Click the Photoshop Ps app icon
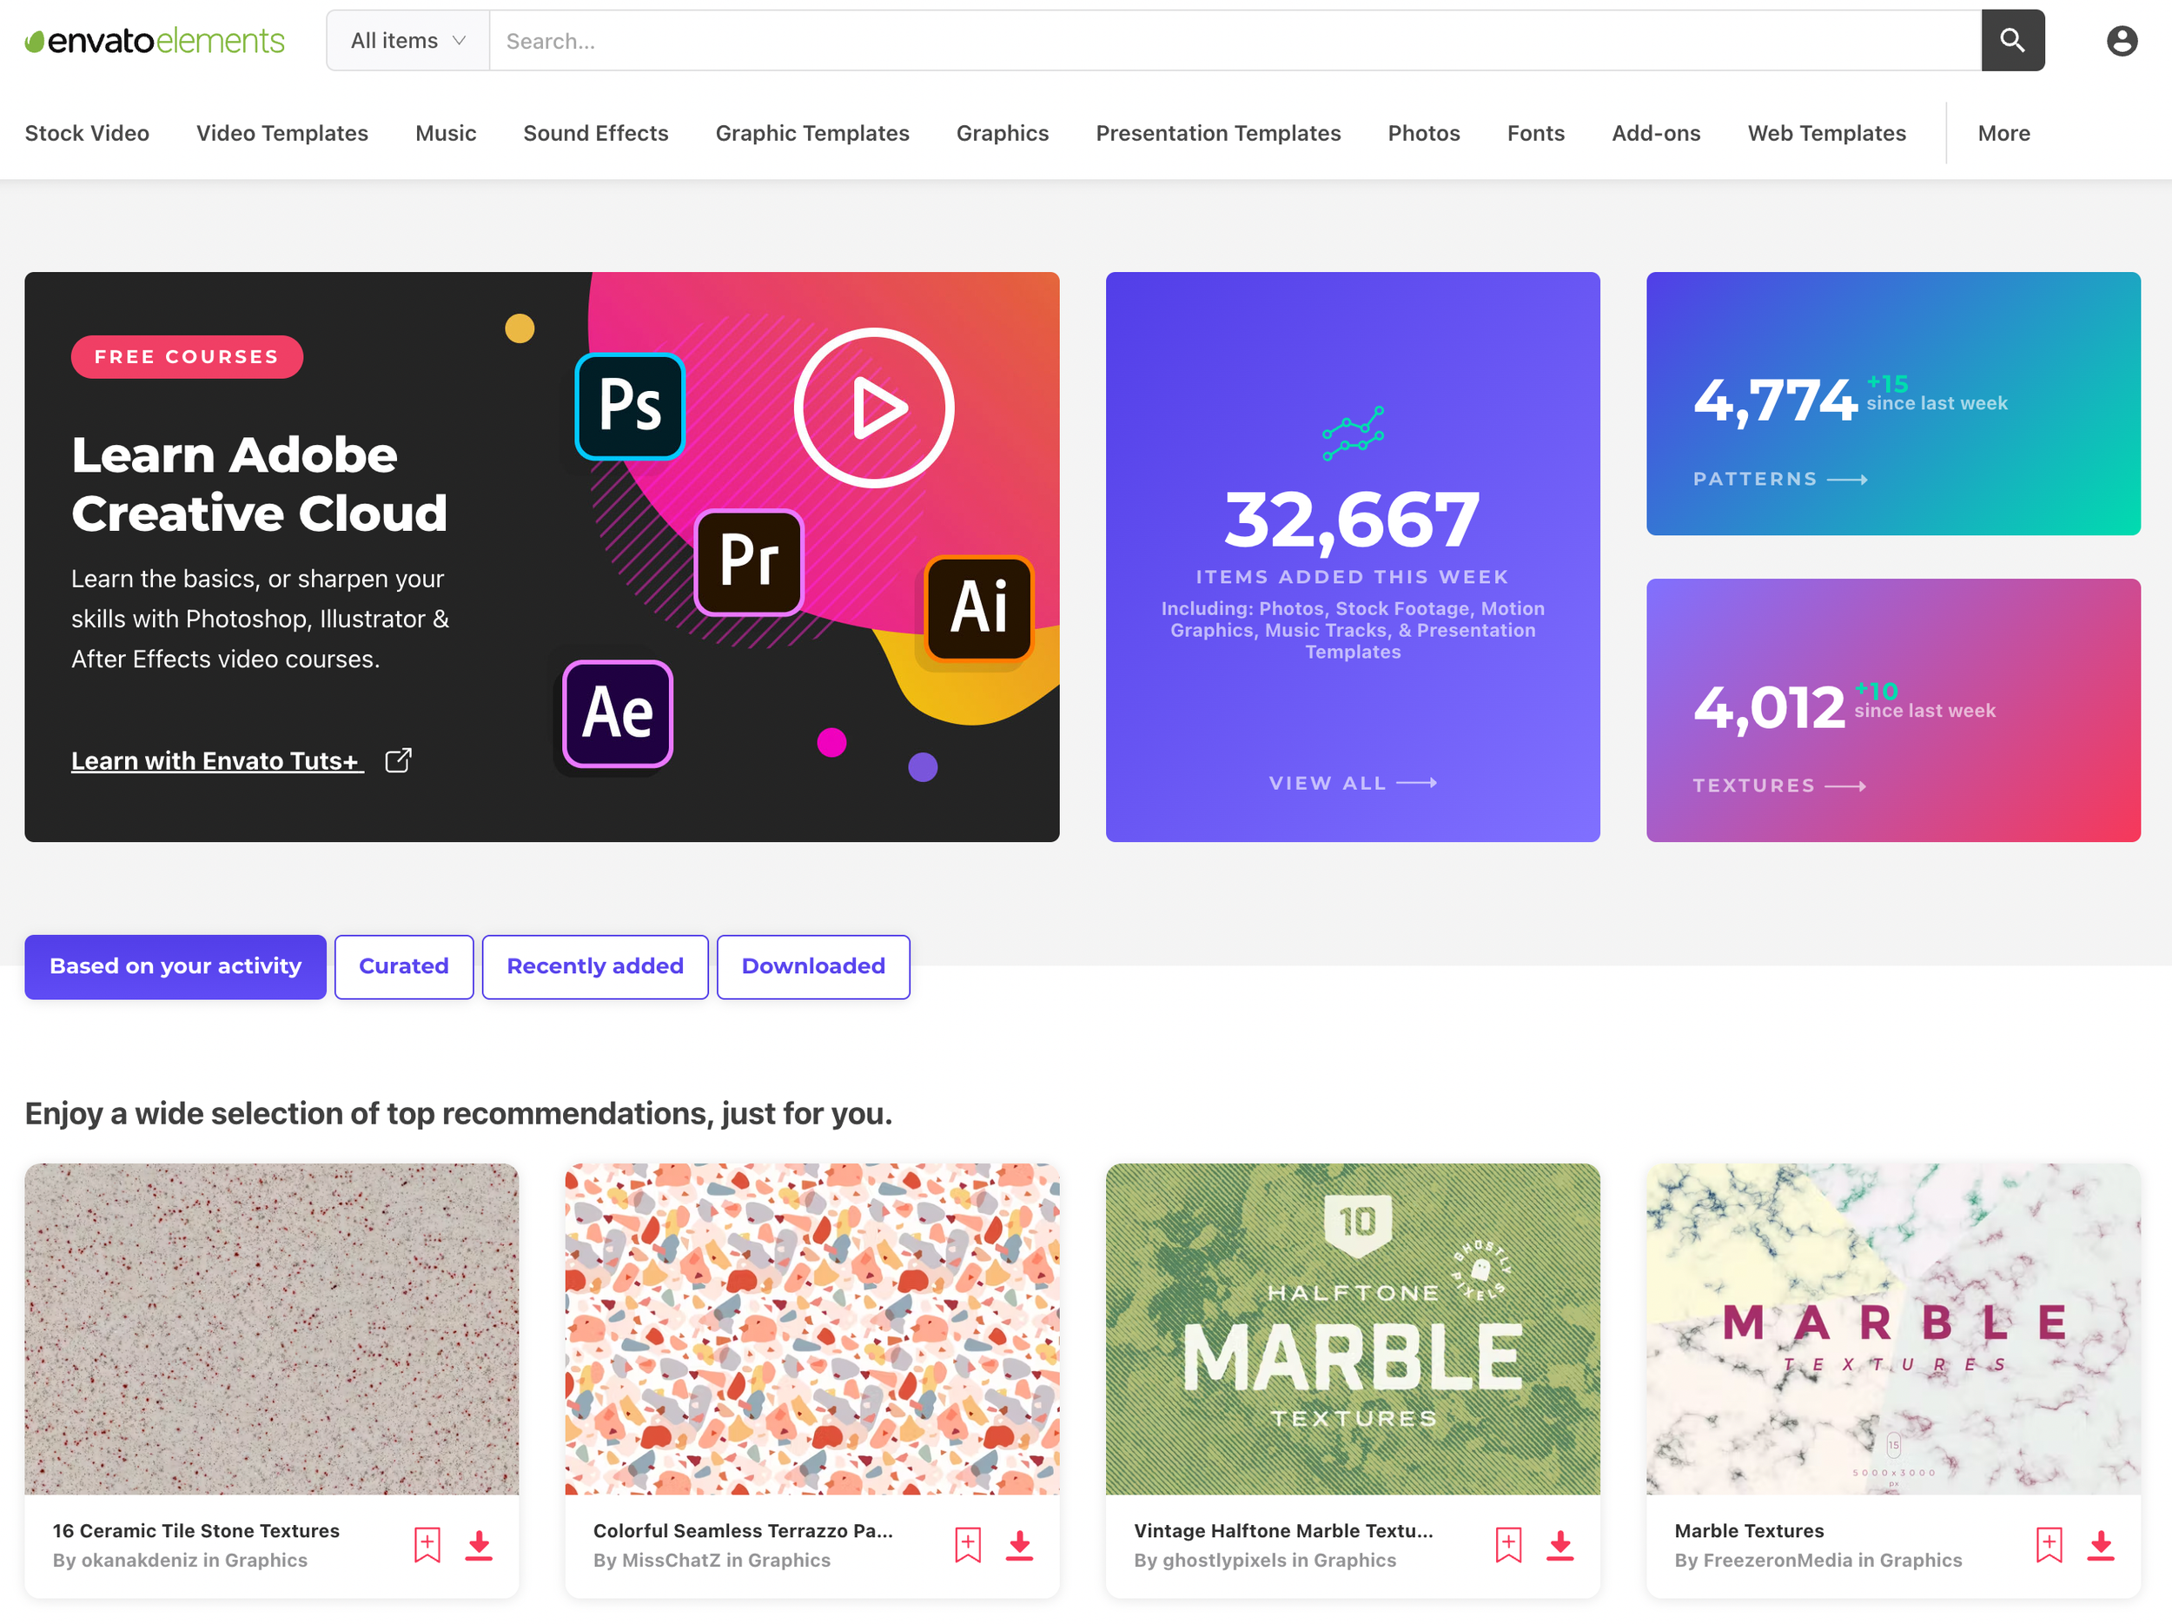 [x=629, y=407]
